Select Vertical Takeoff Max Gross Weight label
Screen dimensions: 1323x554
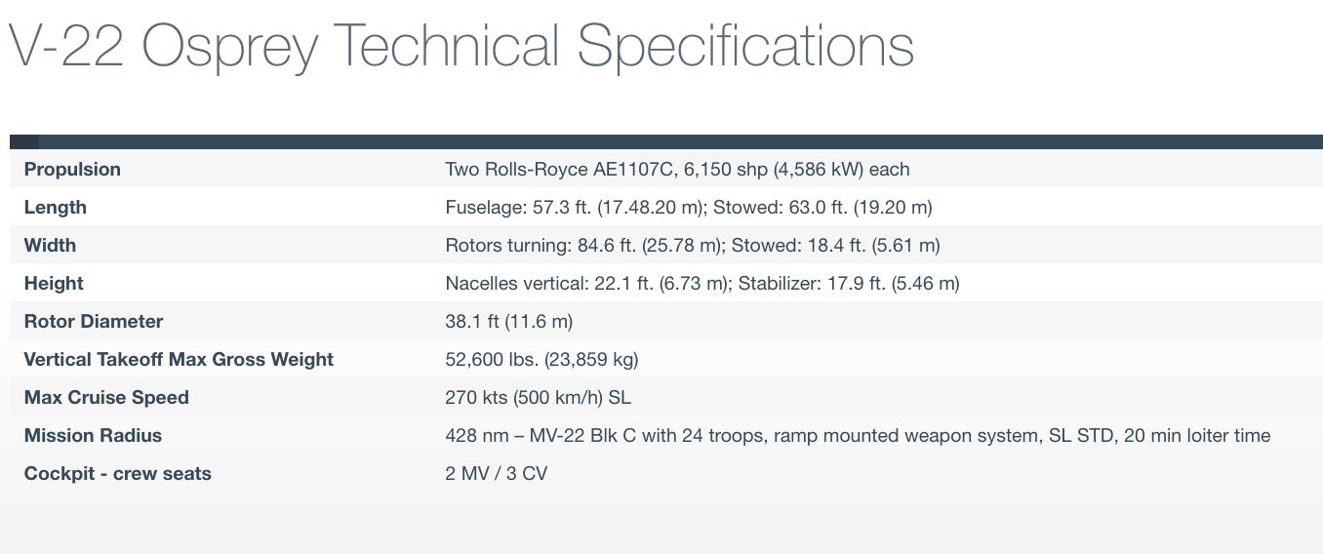[179, 360]
